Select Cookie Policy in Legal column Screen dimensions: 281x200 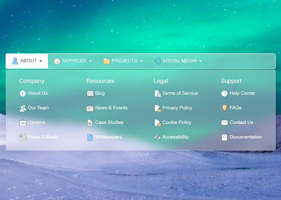(176, 123)
